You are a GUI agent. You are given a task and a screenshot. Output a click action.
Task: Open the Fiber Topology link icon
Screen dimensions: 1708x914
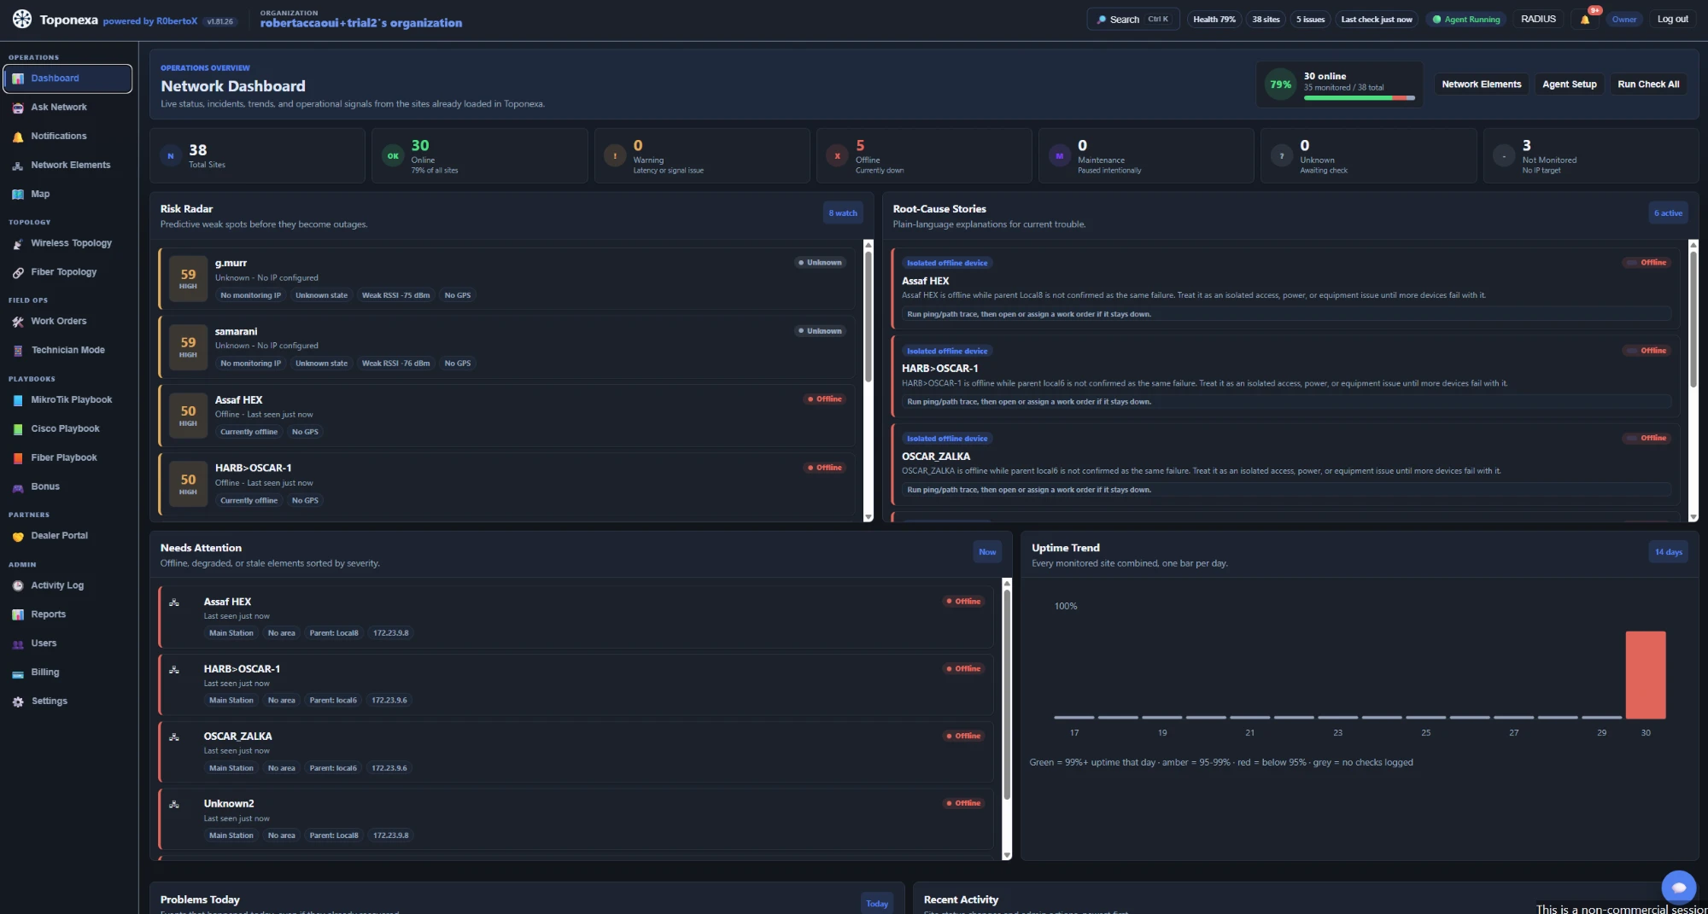18,273
